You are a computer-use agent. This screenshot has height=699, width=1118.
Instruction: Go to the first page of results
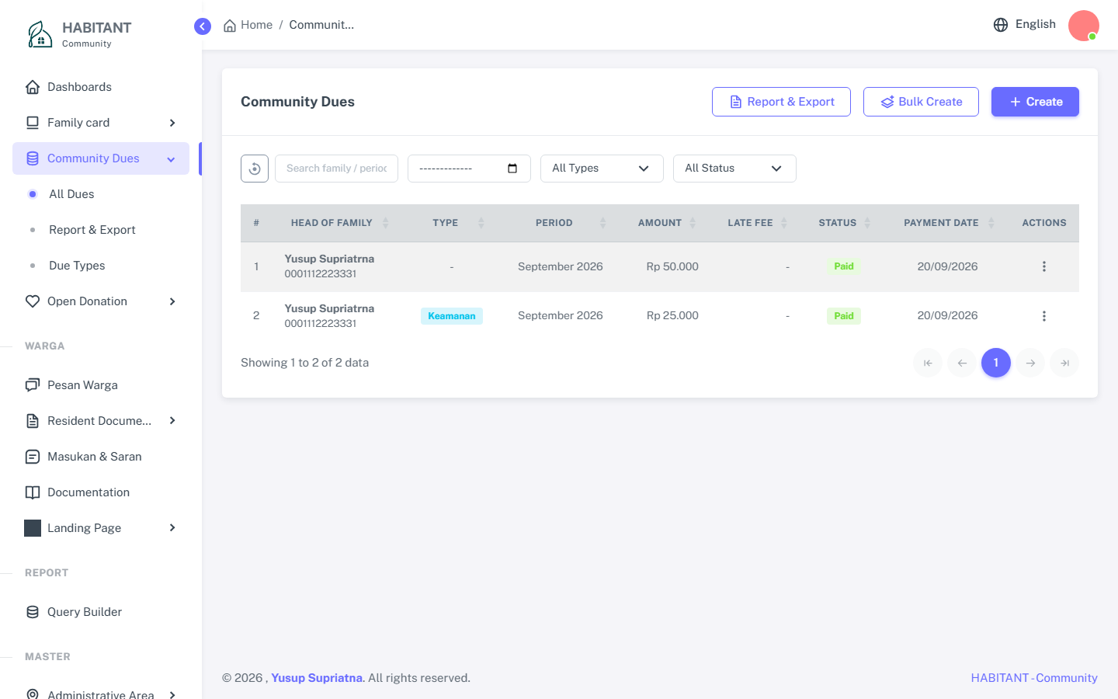click(928, 363)
